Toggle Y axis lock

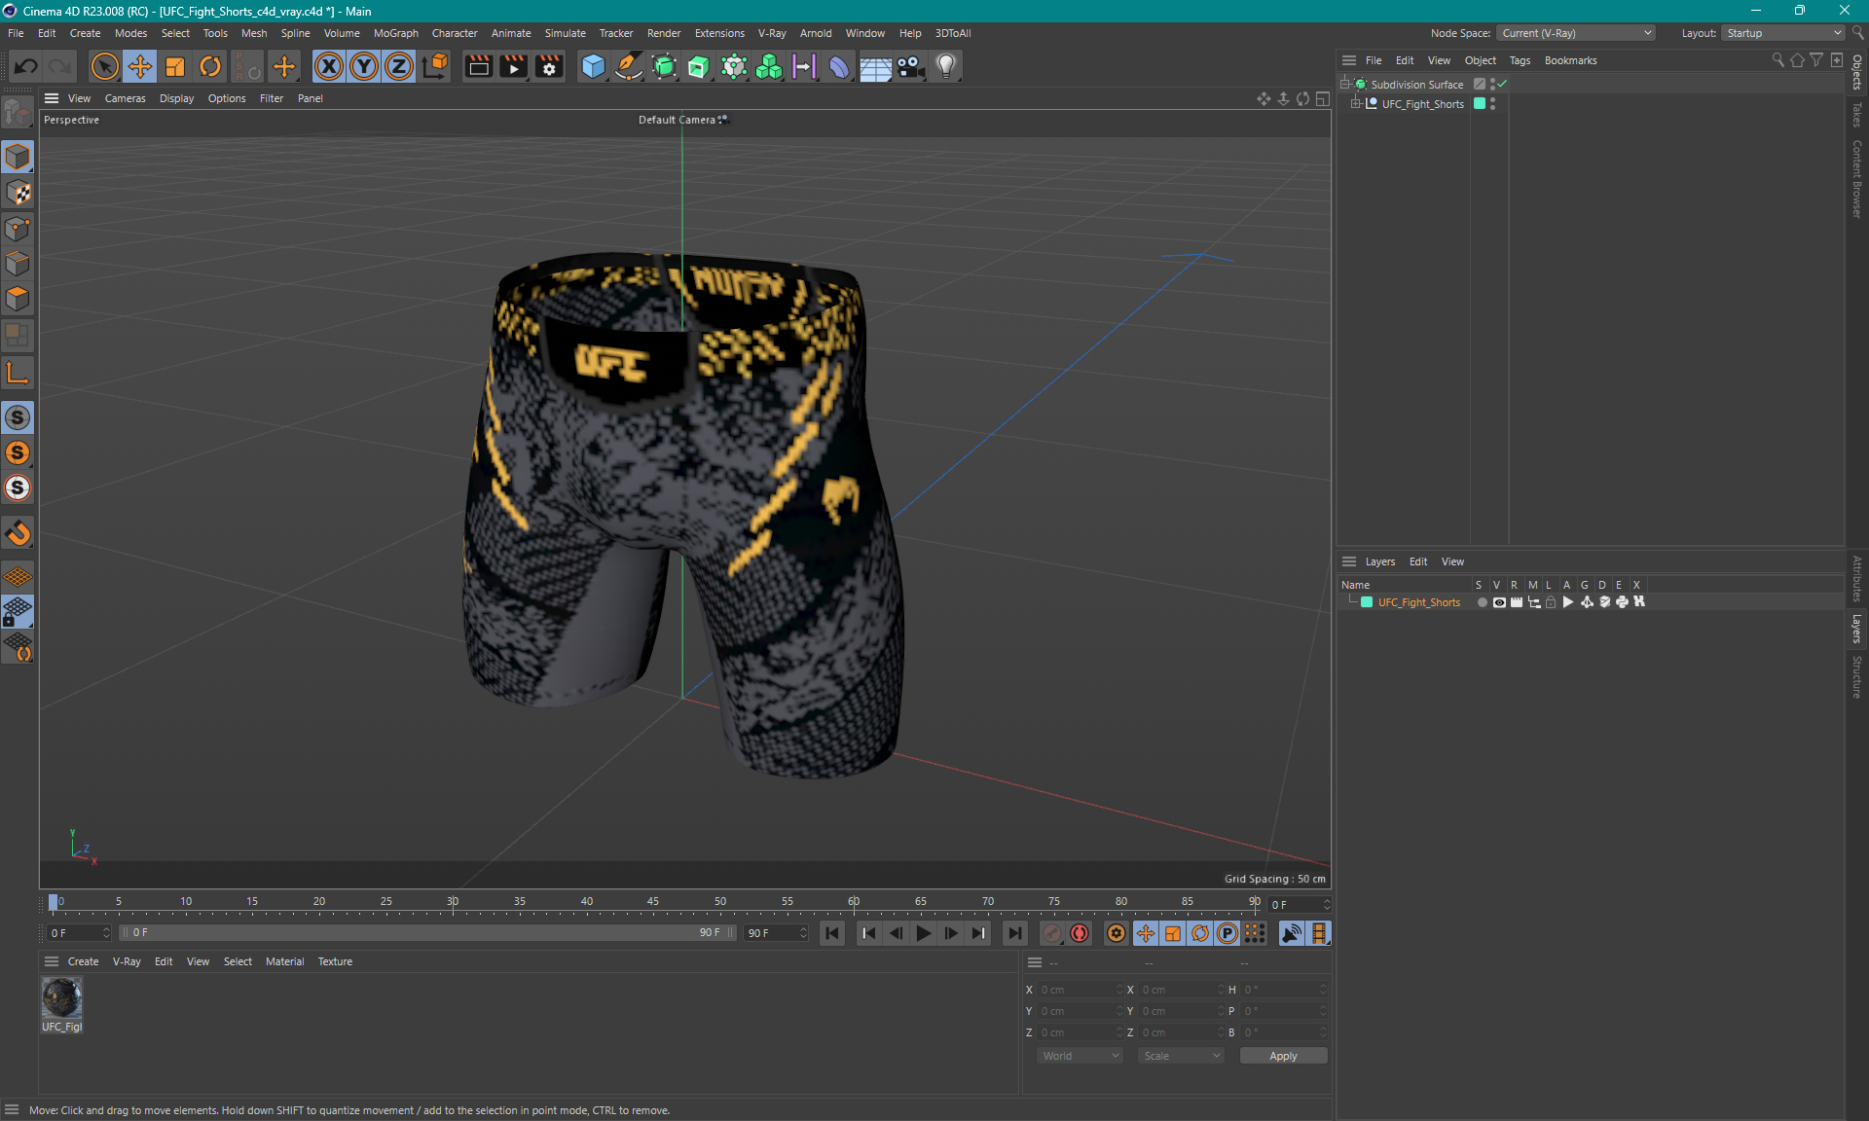pyautogui.click(x=364, y=66)
